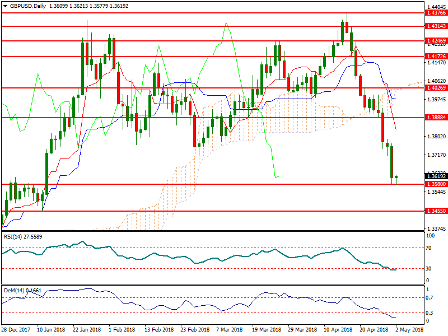Select the 1.42469 red price tag

pyautogui.click(x=436, y=41)
